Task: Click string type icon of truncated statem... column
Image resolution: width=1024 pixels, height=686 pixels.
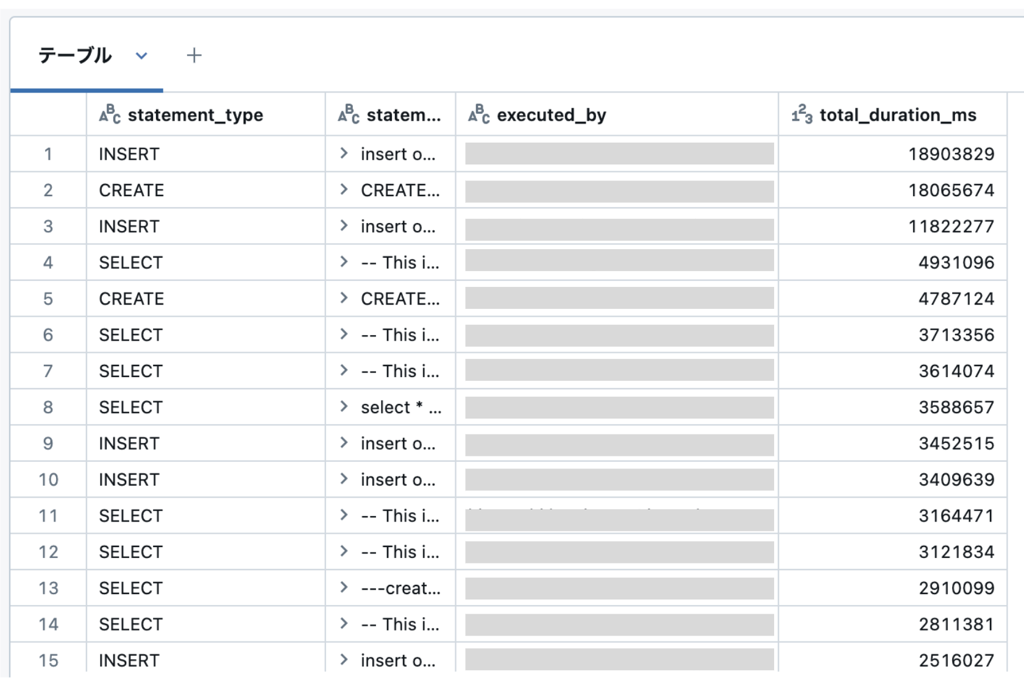Action: [x=349, y=114]
